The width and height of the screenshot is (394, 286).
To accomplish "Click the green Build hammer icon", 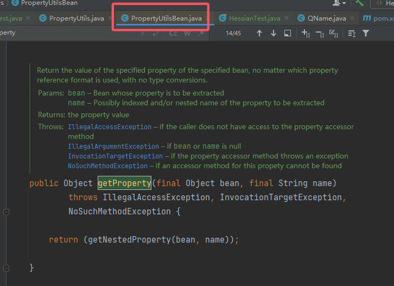I will (359, 3).
